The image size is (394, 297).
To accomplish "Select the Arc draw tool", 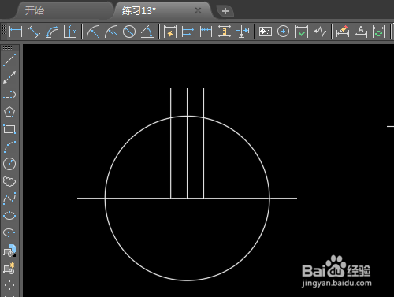I will click(9, 147).
